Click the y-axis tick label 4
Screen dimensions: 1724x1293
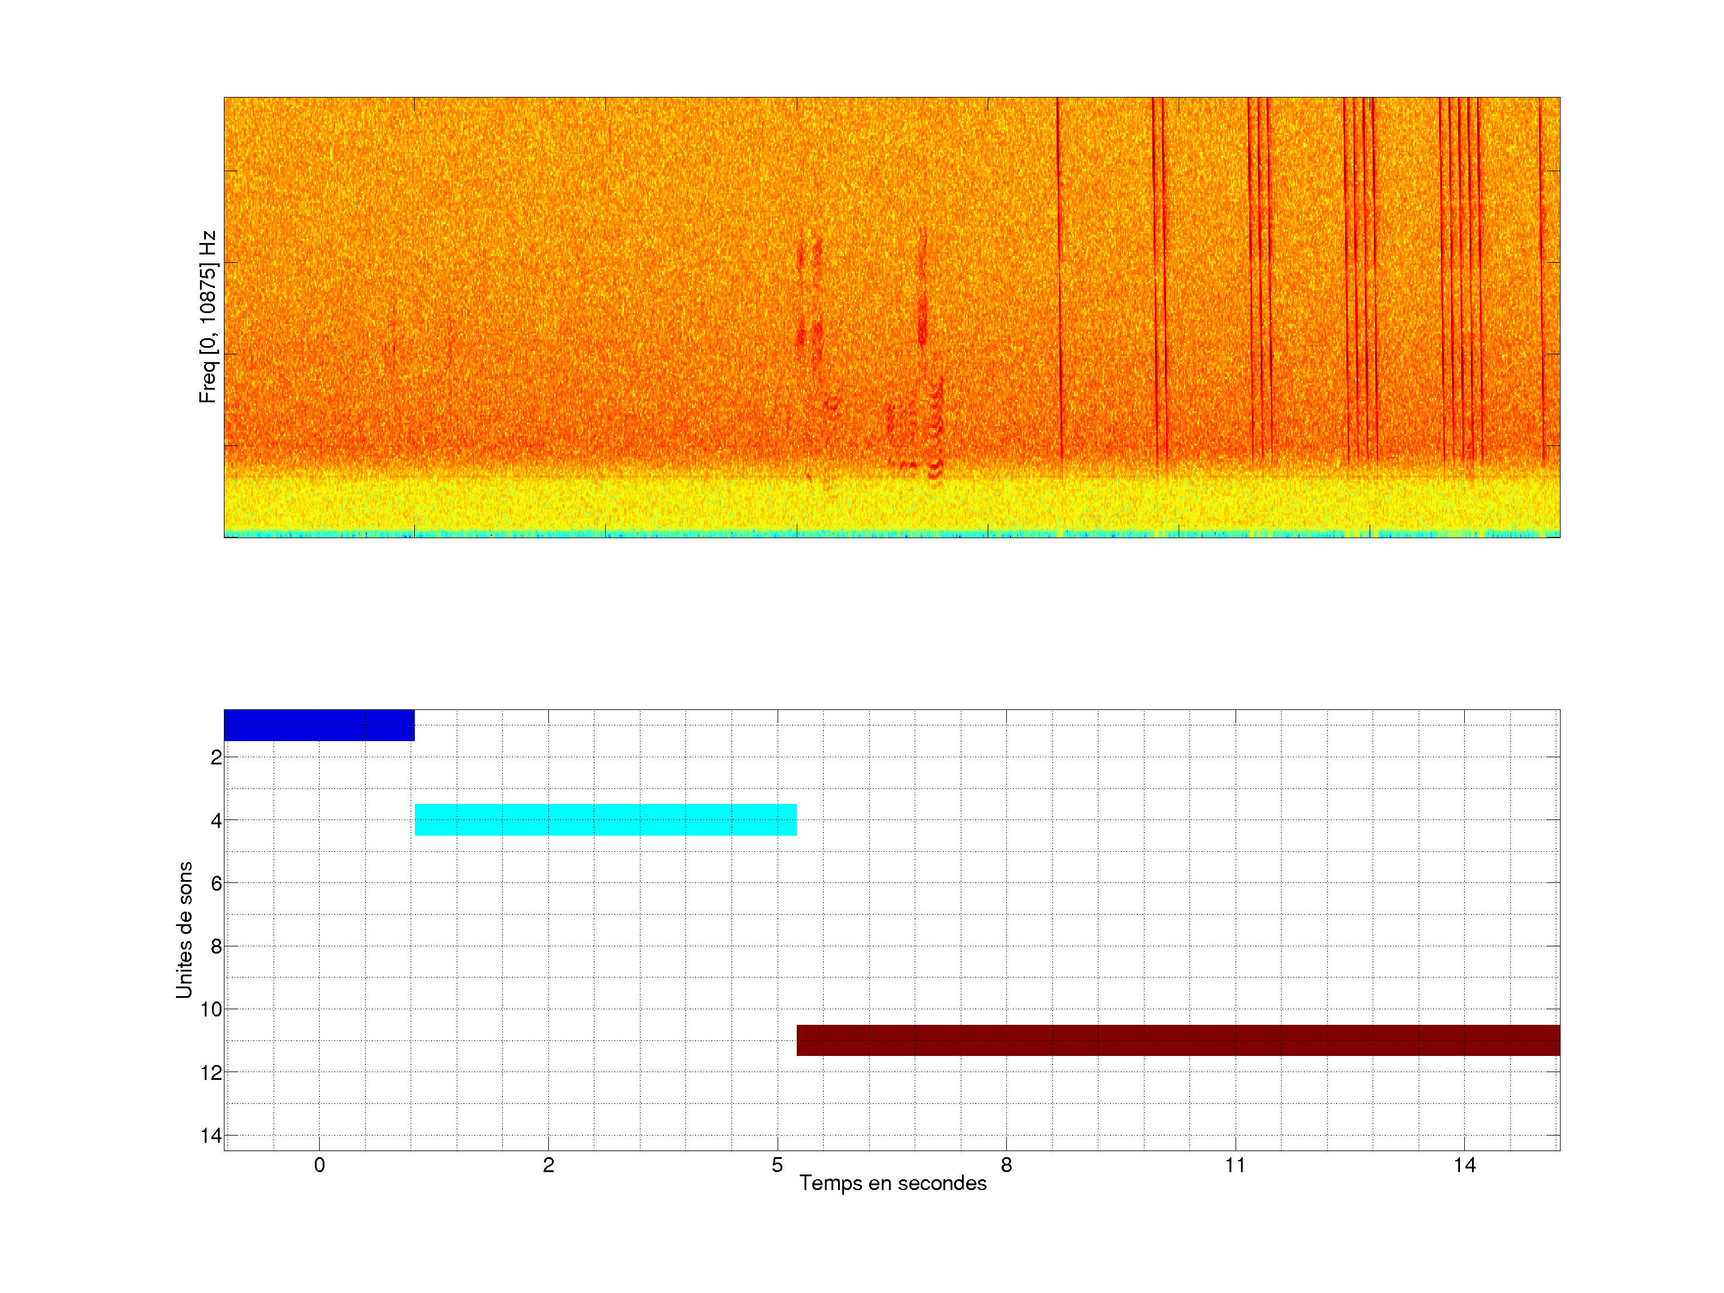coord(216,821)
